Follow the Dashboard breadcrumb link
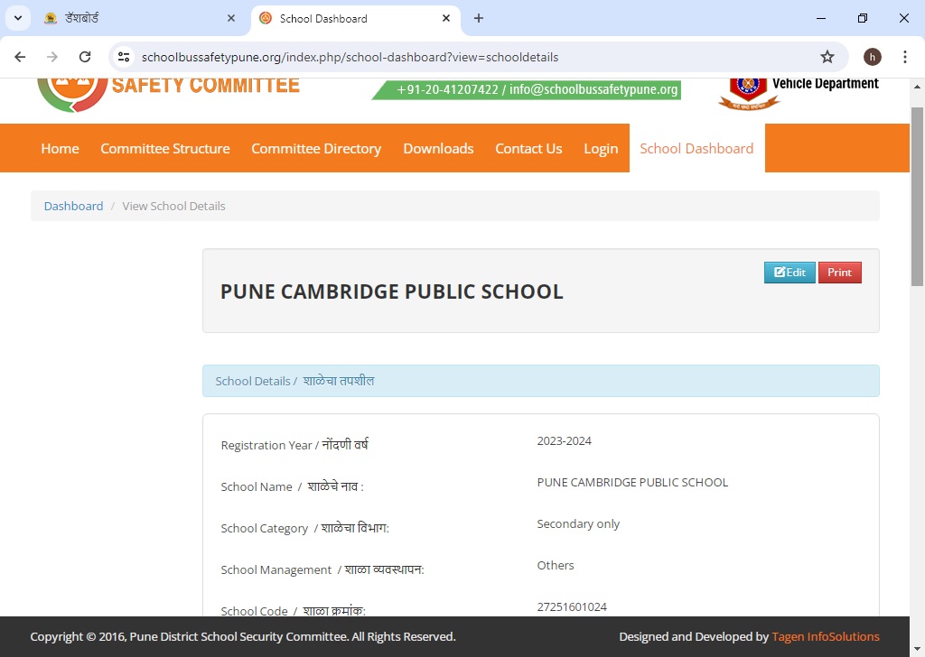The height and width of the screenshot is (657, 925). click(x=73, y=206)
